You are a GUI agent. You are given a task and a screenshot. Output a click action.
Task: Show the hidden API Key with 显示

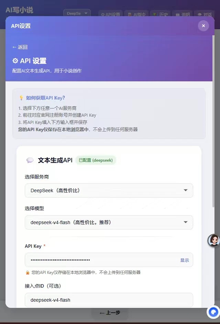[184, 260]
